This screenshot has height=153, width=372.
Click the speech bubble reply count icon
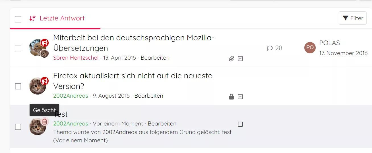click(270, 48)
